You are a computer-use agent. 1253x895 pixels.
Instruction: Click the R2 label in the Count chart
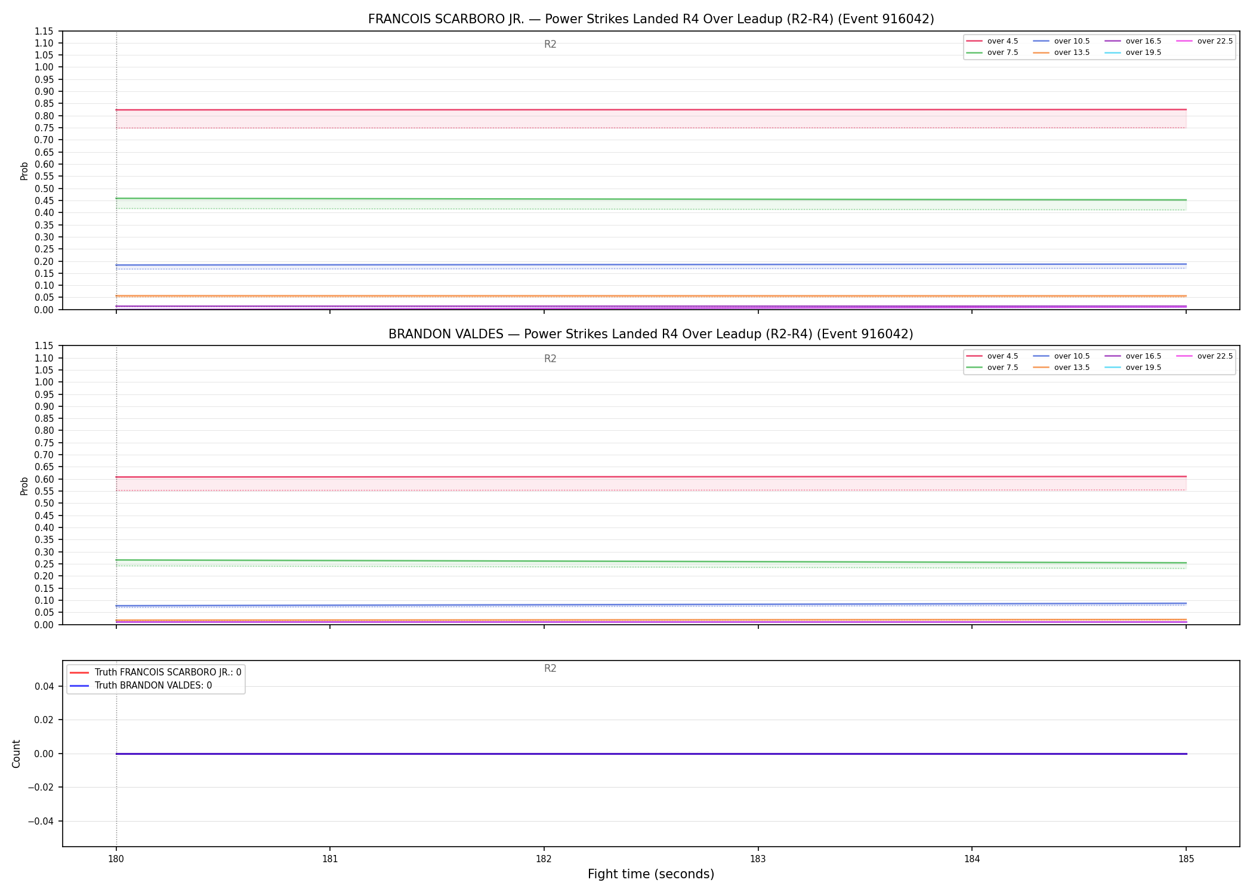[550, 668]
